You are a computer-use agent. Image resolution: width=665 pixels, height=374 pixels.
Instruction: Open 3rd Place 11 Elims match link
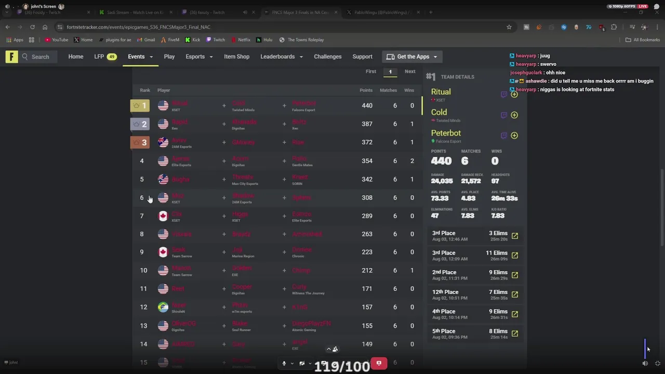point(515,256)
